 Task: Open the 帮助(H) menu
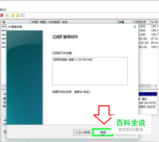pyautogui.click(x=3, y=10)
